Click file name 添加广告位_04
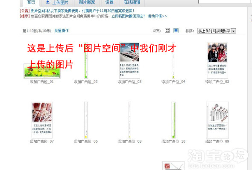This screenshot has height=170, width=252. pyautogui.click(x=173, y=82)
